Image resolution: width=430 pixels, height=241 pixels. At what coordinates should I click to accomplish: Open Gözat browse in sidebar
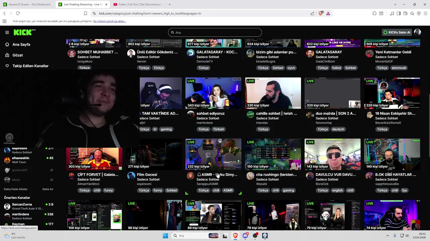tap(17, 55)
